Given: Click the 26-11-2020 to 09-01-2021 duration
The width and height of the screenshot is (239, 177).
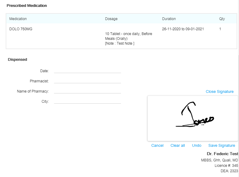Looking at the screenshot, I should click(x=183, y=29).
